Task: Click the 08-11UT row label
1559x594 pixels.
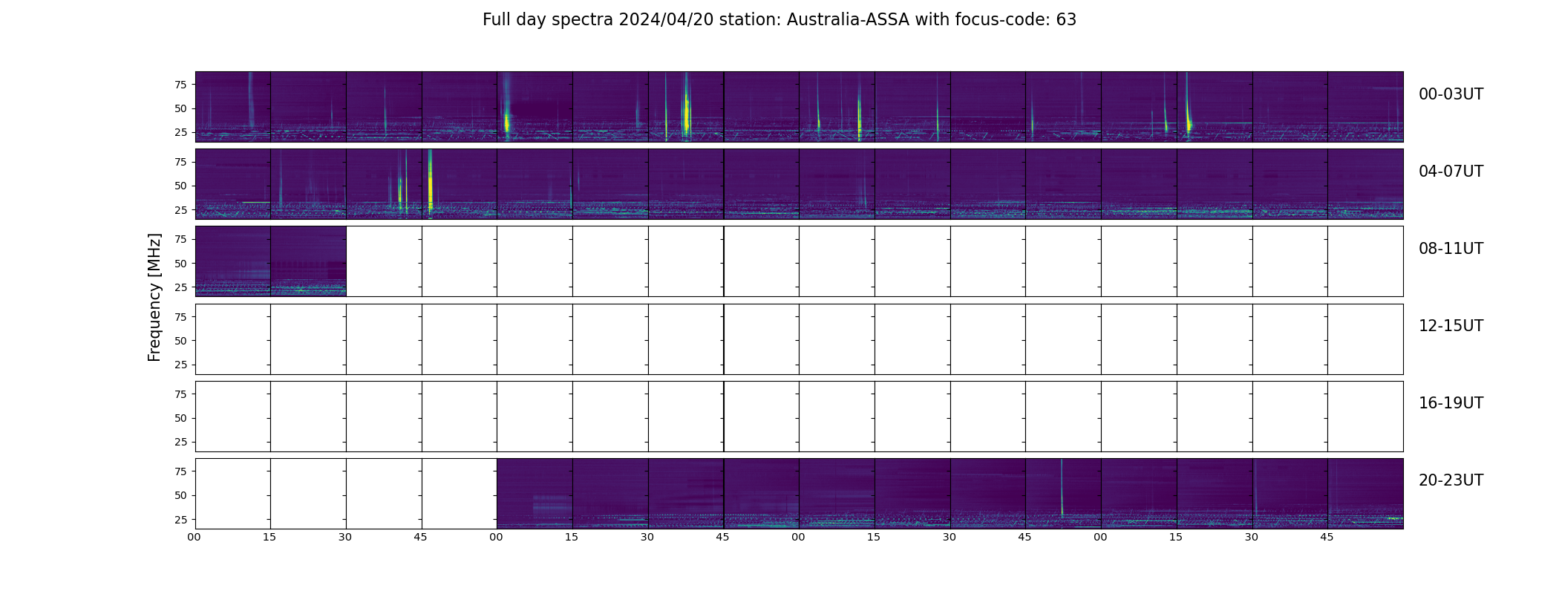Action: (1451, 249)
